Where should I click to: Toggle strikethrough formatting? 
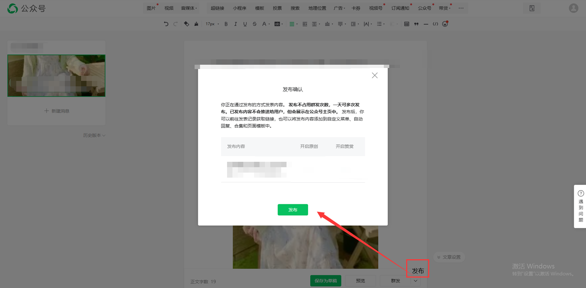(x=254, y=24)
